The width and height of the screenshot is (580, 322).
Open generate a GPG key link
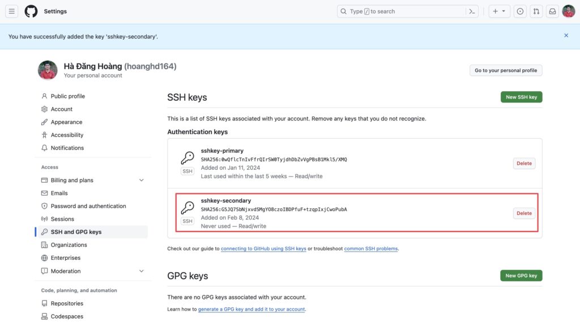pyautogui.click(x=251, y=309)
